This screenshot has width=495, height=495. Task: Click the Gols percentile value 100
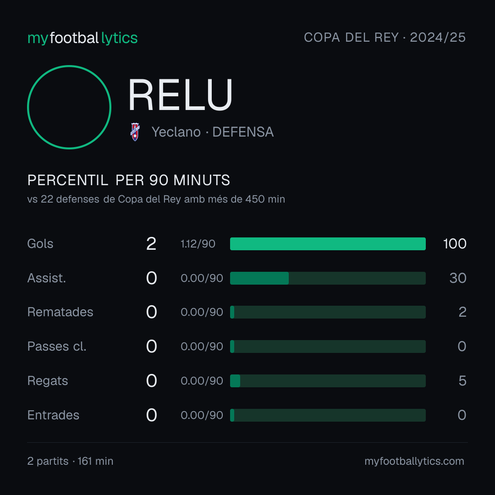click(x=455, y=244)
